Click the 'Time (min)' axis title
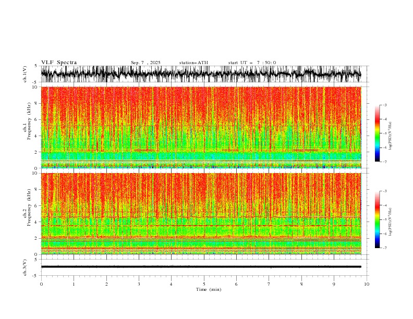Image resolution: width=413 pixels, height=319 pixels. click(209, 289)
